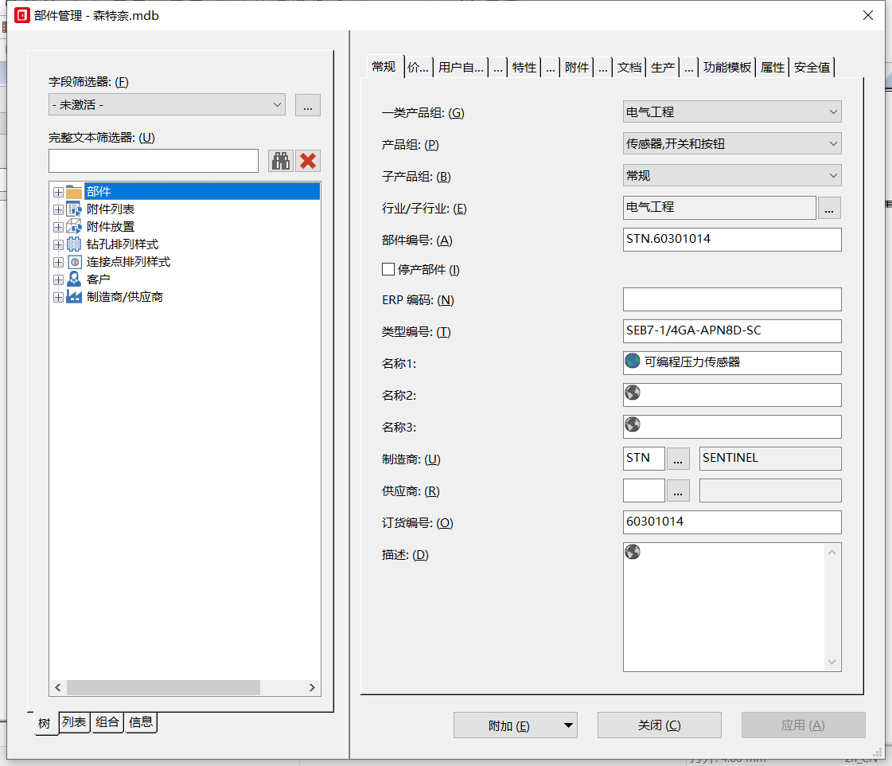Click the 部件 folder icon
This screenshot has width=892, height=766.
point(74,192)
